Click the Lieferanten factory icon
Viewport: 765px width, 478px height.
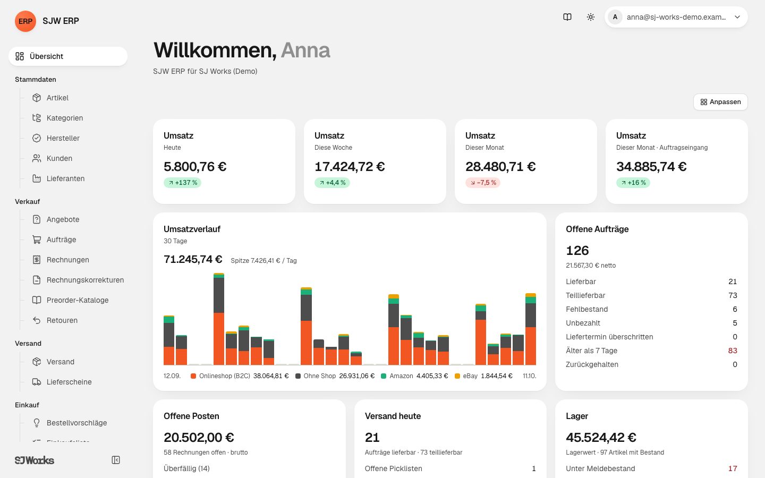(x=37, y=178)
